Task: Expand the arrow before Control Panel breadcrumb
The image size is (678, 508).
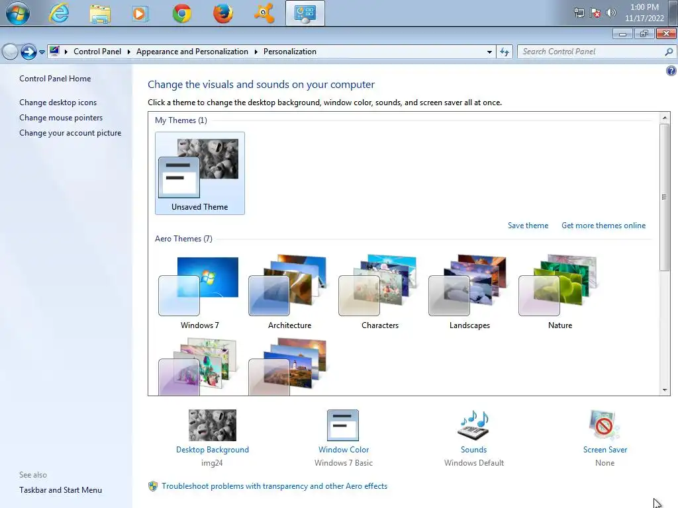Action: [x=66, y=52]
